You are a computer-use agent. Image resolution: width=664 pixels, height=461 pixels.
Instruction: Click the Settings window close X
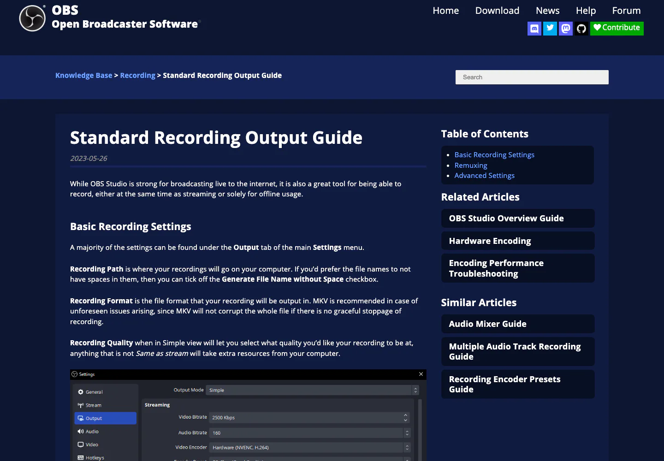pos(421,374)
